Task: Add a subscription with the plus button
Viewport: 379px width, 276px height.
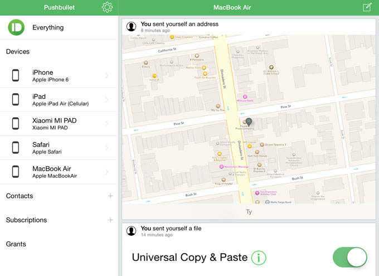Action: click(110, 220)
